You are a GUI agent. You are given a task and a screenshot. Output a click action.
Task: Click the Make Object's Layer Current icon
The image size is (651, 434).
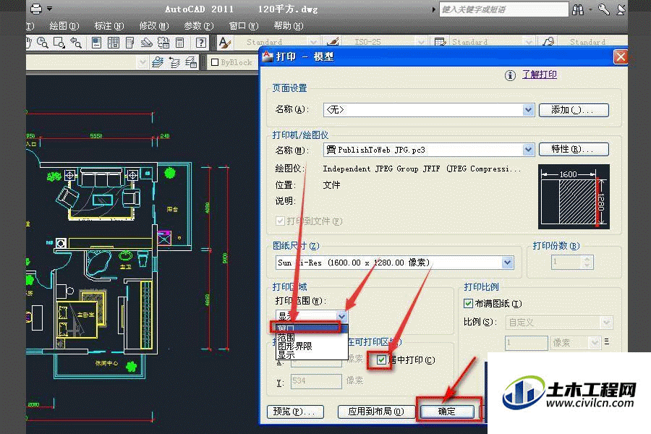158,62
